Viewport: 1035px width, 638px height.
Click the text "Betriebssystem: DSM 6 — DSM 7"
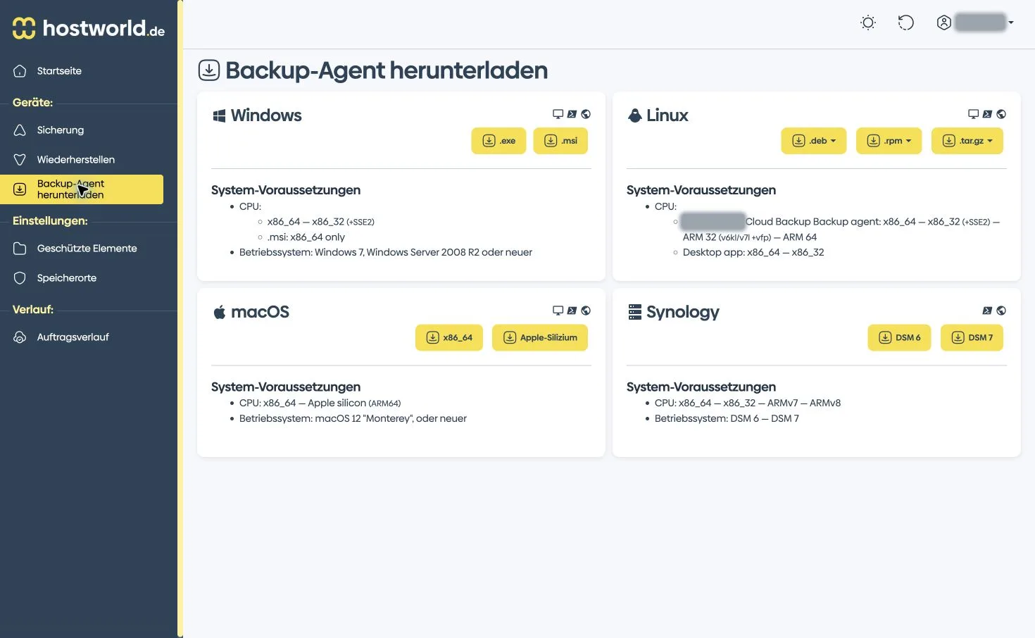[727, 418]
